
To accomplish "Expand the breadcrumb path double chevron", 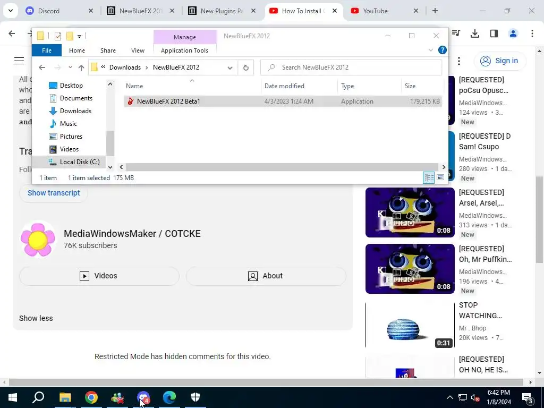I will tap(104, 67).
